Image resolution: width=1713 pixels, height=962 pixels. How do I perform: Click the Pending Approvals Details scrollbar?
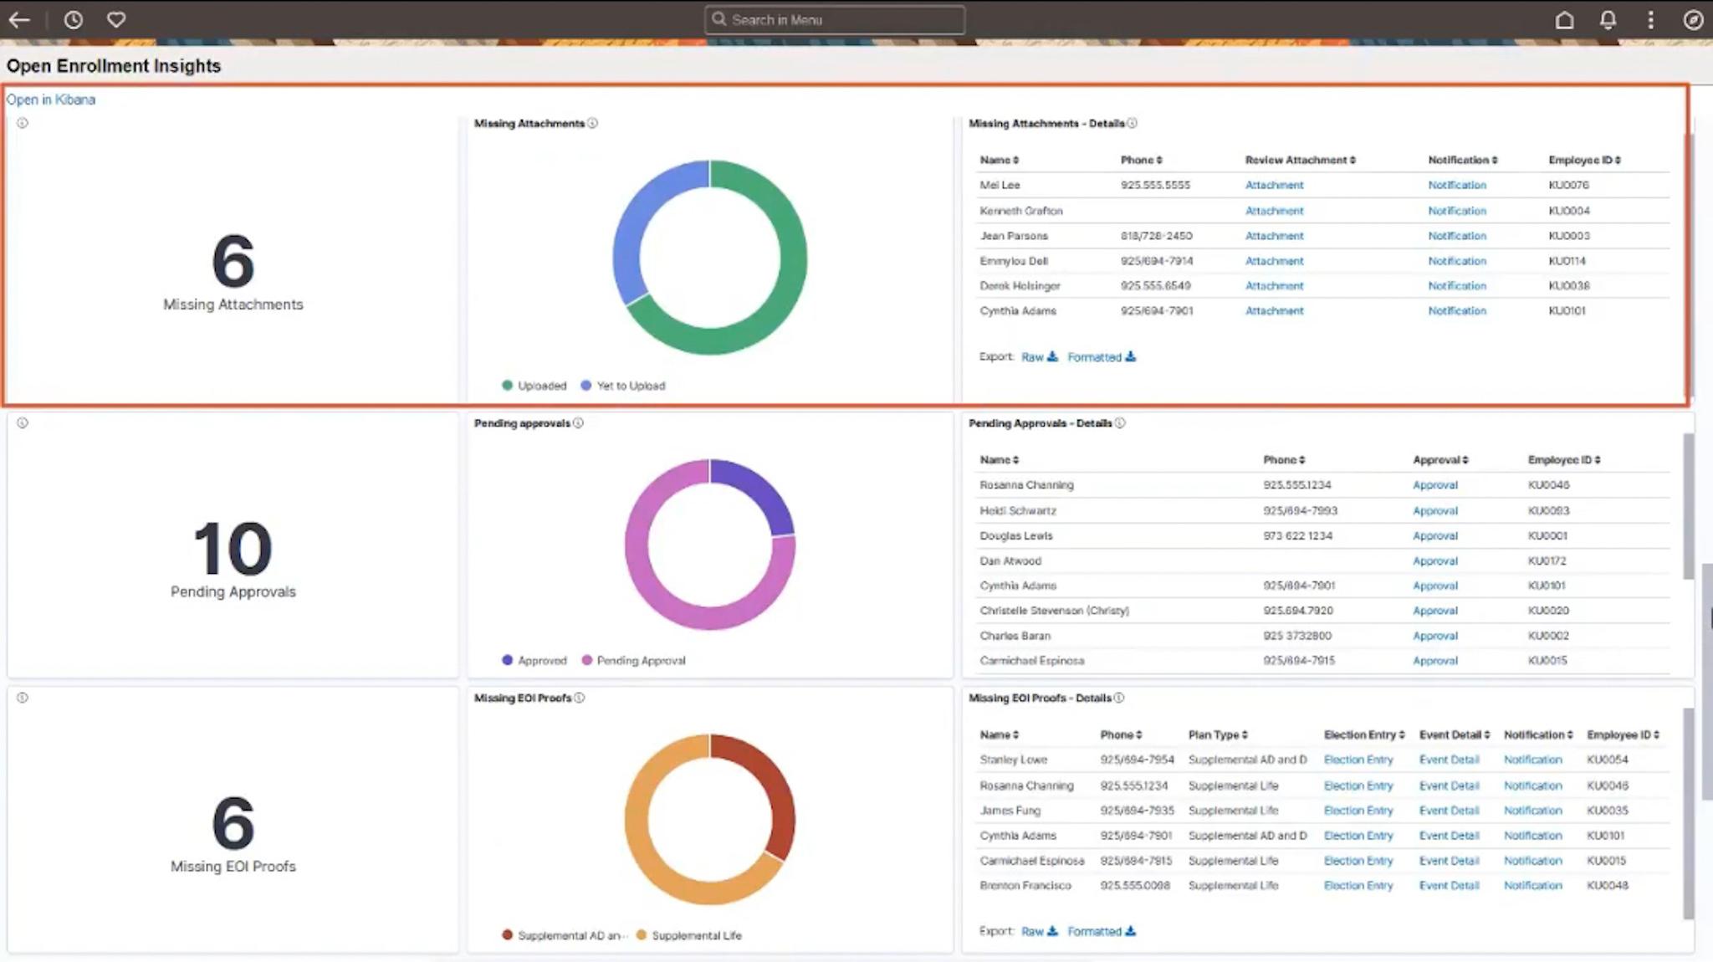click(x=1688, y=506)
